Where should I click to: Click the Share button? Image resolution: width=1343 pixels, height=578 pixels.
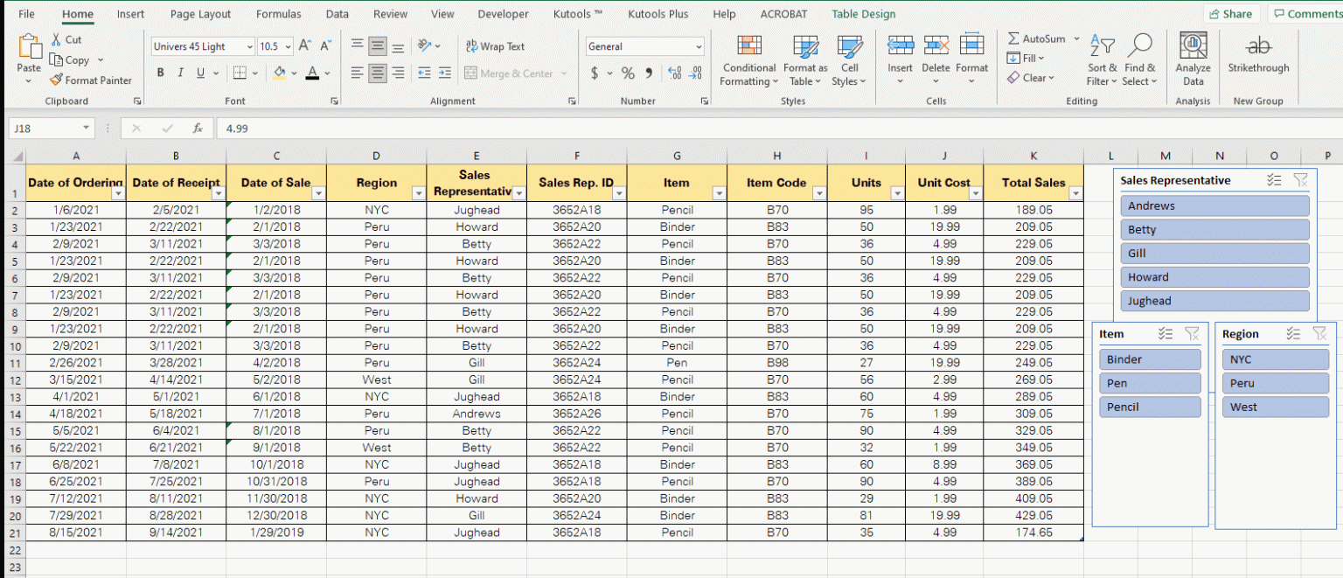pyautogui.click(x=1231, y=14)
